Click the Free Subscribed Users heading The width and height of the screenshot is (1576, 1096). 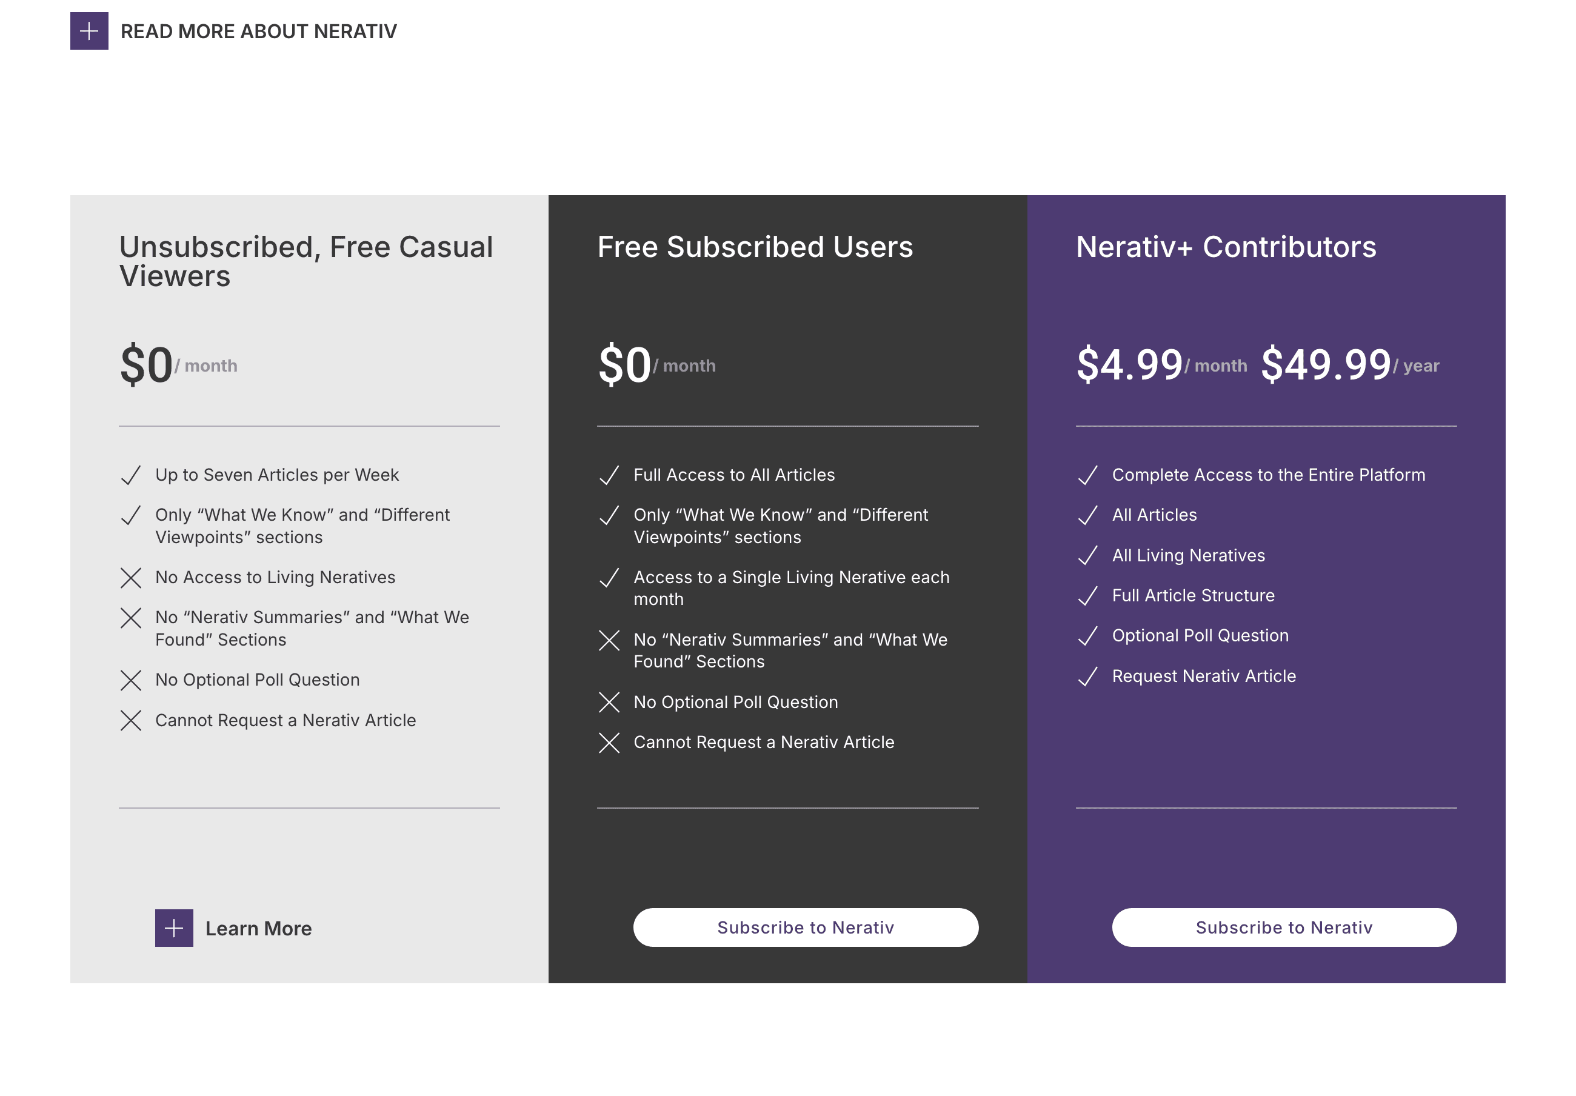tap(755, 247)
